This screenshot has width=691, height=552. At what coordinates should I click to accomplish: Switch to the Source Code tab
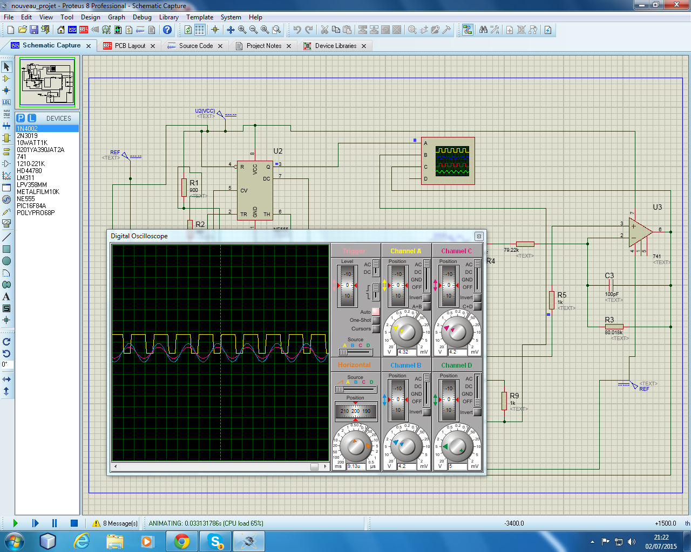point(196,46)
